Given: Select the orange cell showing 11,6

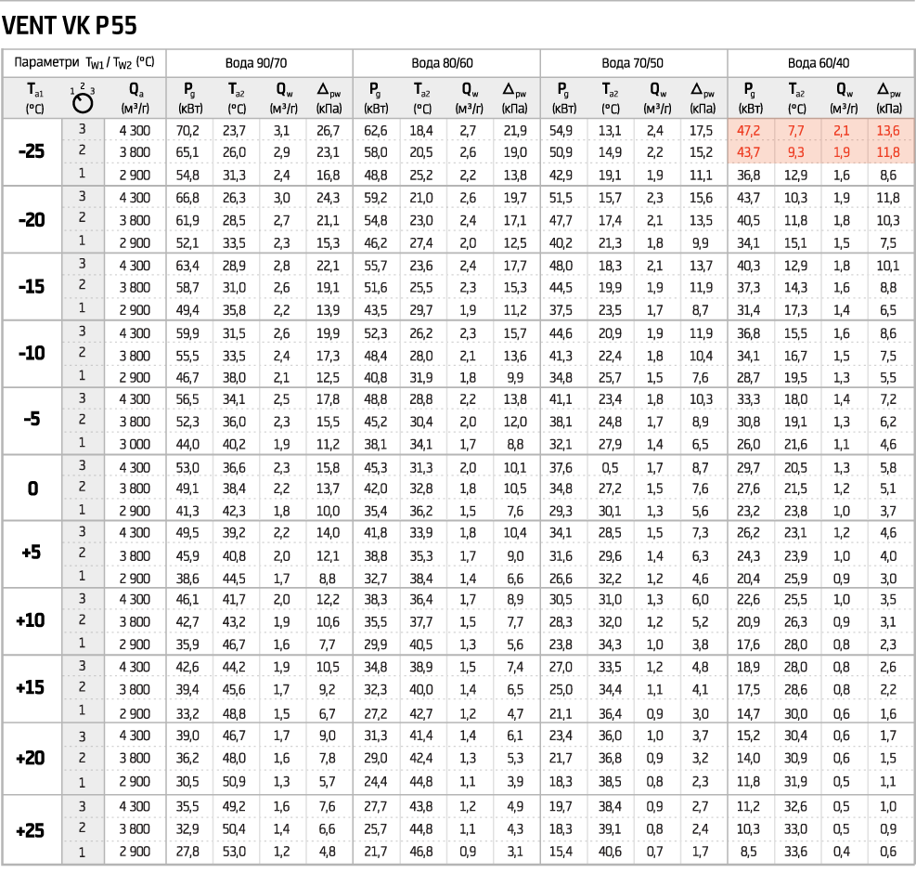Looking at the screenshot, I should pos(888,152).
